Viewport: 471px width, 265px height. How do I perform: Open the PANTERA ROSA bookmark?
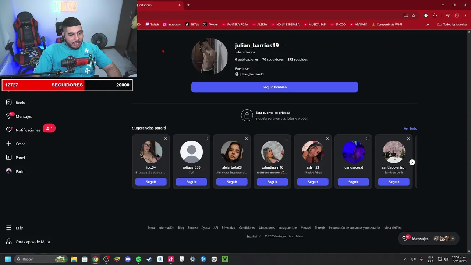pos(234,25)
